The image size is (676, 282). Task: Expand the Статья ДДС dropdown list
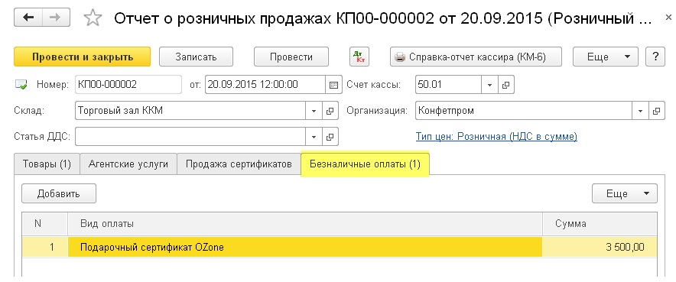click(x=314, y=137)
